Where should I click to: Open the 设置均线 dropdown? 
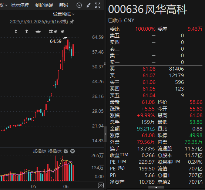(64, 14)
